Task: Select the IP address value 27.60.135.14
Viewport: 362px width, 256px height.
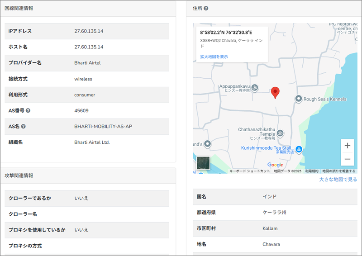Action: (x=89, y=31)
